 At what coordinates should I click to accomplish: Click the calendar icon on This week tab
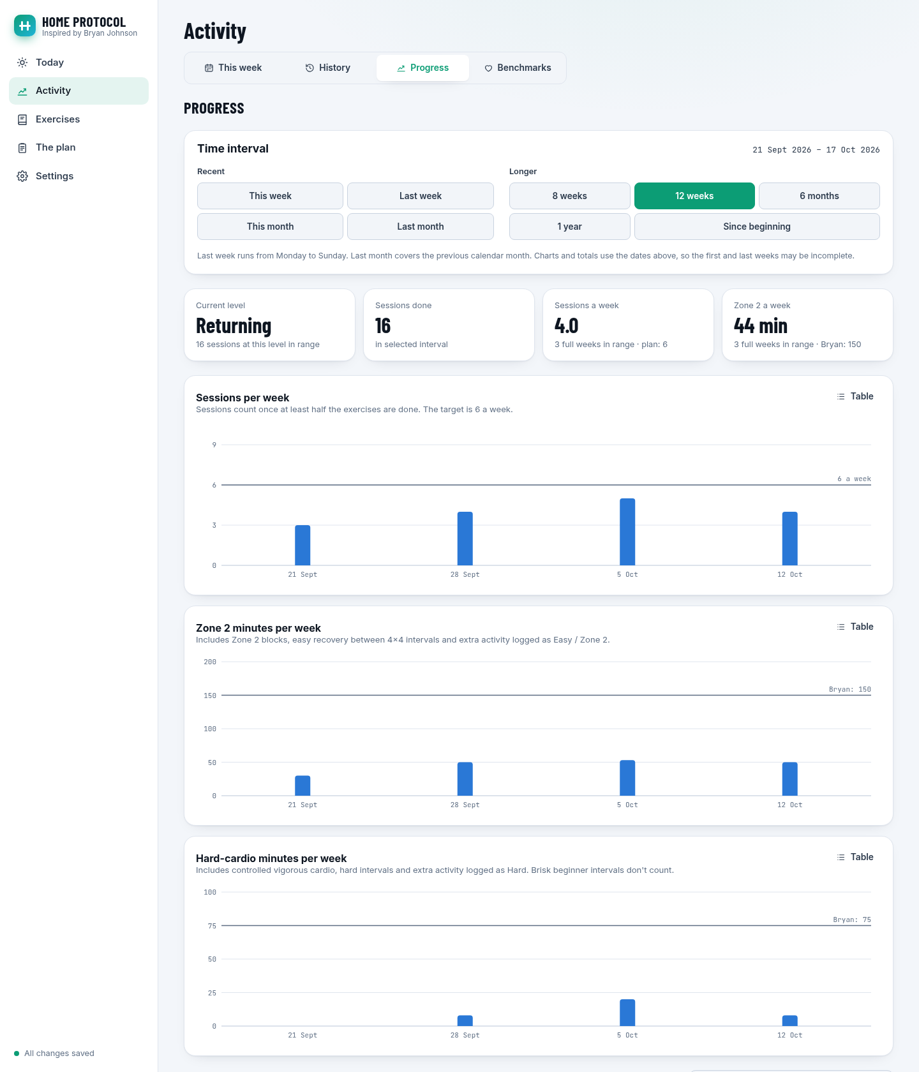pos(209,68)
